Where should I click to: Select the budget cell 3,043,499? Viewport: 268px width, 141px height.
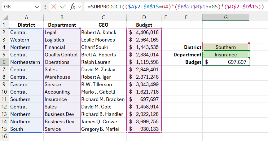(144, 84)
